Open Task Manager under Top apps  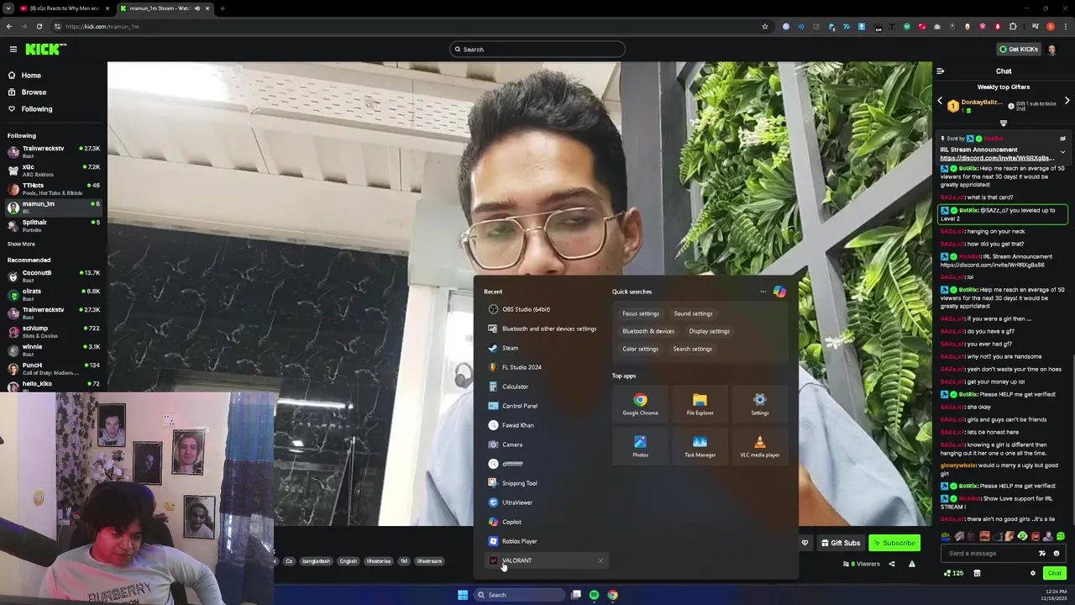700,446
